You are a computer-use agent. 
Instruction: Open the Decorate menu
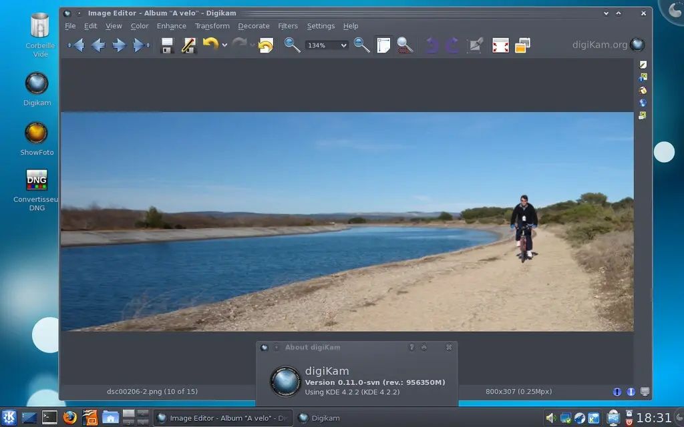[254, 26]
